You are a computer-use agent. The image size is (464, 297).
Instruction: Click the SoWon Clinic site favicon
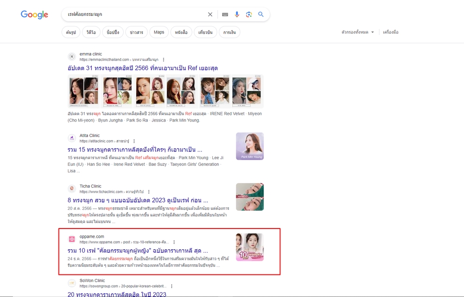[x=72, y=283]
